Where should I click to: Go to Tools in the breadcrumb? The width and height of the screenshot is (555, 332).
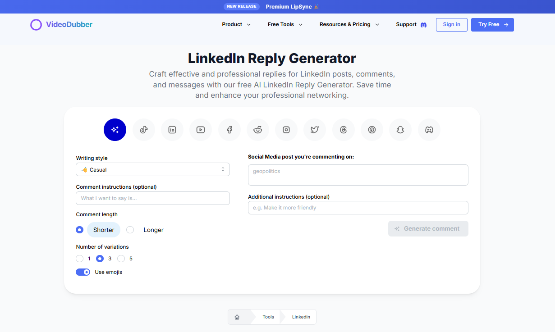(268, 317)
